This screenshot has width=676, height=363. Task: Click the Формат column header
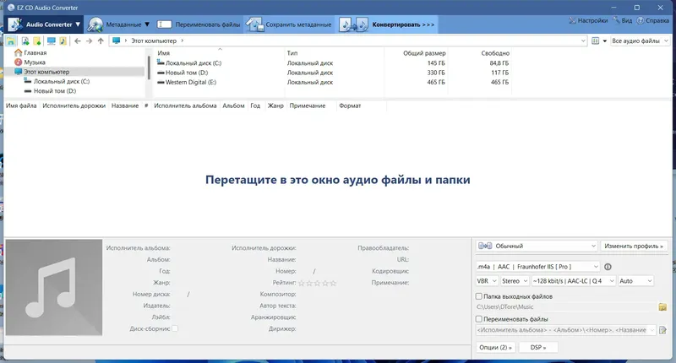click(x=350, y=106)
